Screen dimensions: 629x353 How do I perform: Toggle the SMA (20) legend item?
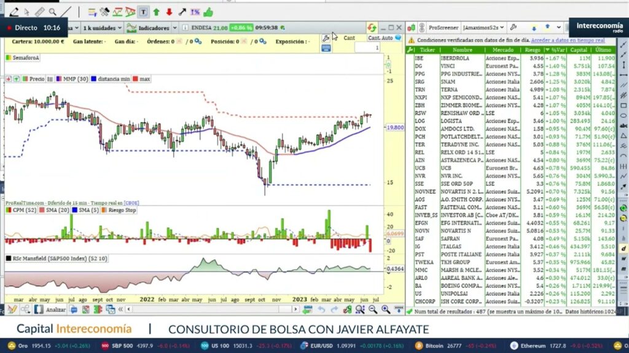tap(54, 210)
